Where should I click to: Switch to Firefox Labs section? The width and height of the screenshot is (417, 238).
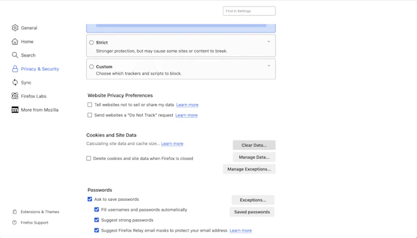tap(33, 96)
